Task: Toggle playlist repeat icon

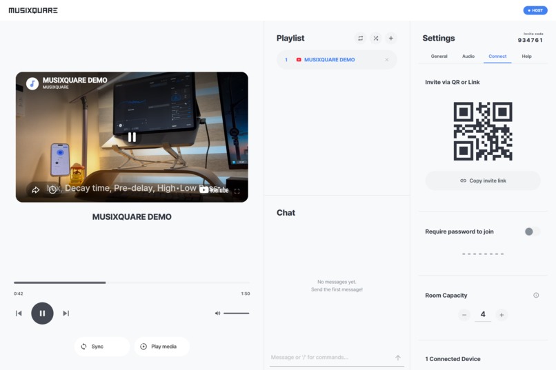Action: click(x=360, y=38)
